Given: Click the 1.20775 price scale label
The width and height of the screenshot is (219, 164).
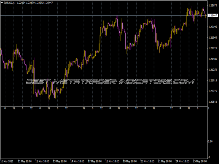Looking at the screenshot, I should pos(213,91).
